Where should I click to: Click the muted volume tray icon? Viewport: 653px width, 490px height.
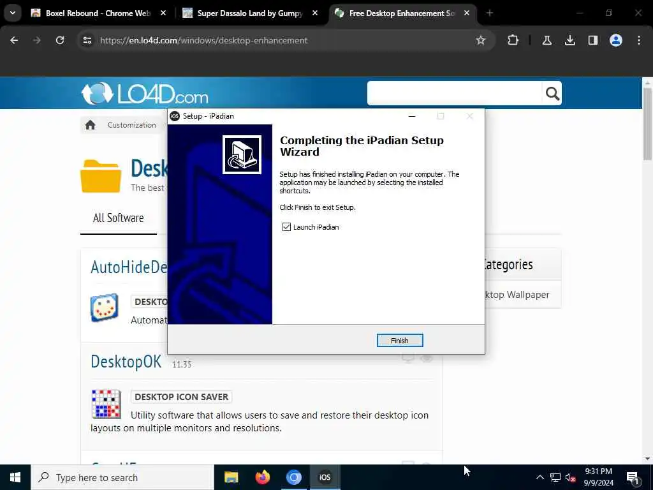point(570,477)
